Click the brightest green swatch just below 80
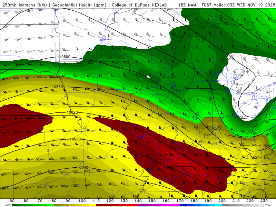 (x=50, y=205)
